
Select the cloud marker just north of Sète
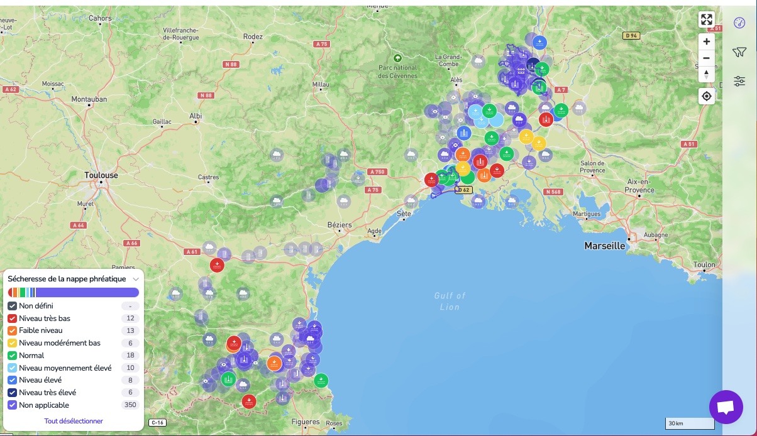coord(411,202)
